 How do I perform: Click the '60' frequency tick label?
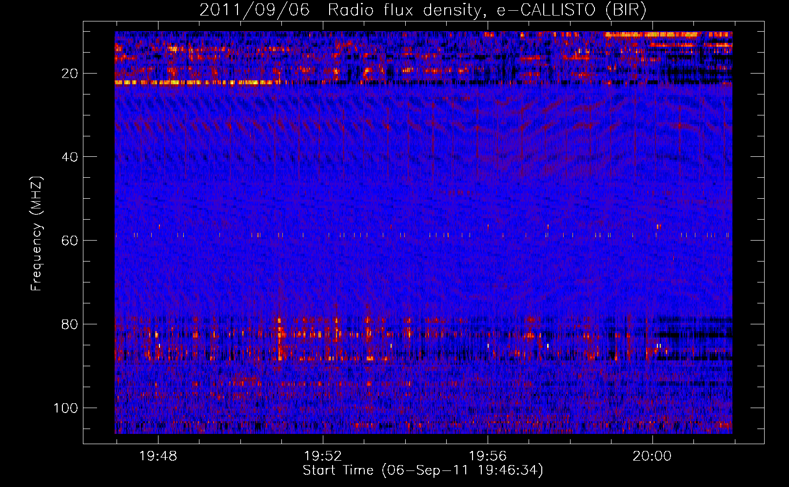tap(70, 241)
